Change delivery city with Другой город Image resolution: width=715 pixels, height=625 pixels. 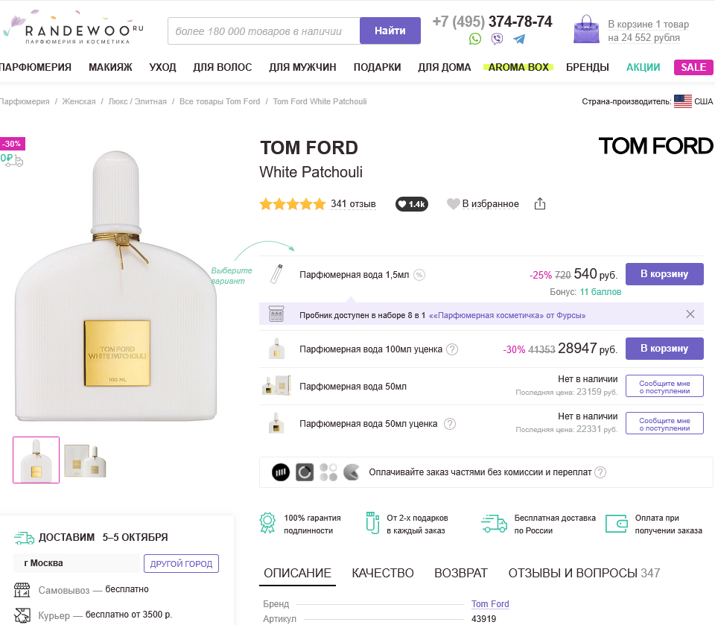pyautogui.click(x=182, y=563)
